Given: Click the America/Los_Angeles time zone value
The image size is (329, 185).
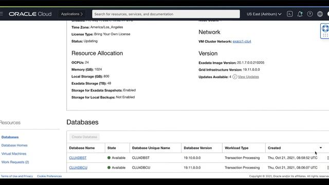Looking at the screenshot, I should (x=106, y=27).
